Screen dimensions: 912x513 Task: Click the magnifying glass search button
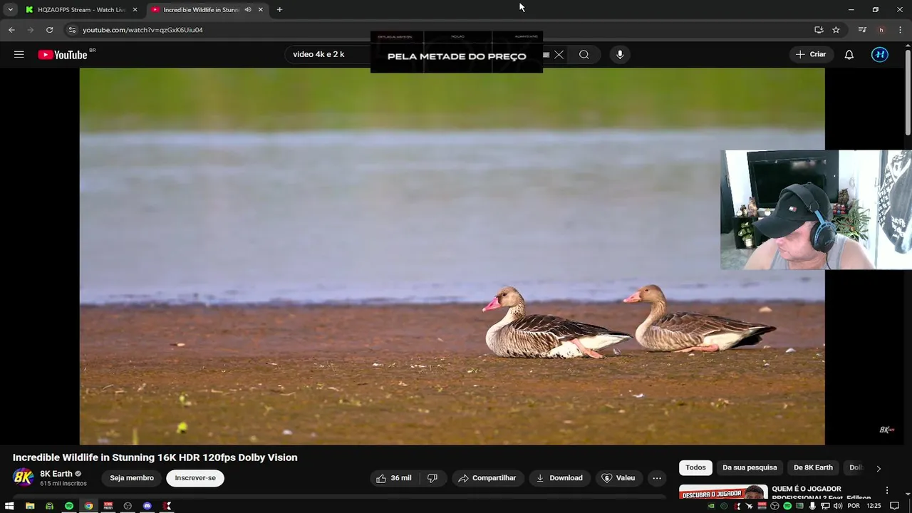point(584,55)
